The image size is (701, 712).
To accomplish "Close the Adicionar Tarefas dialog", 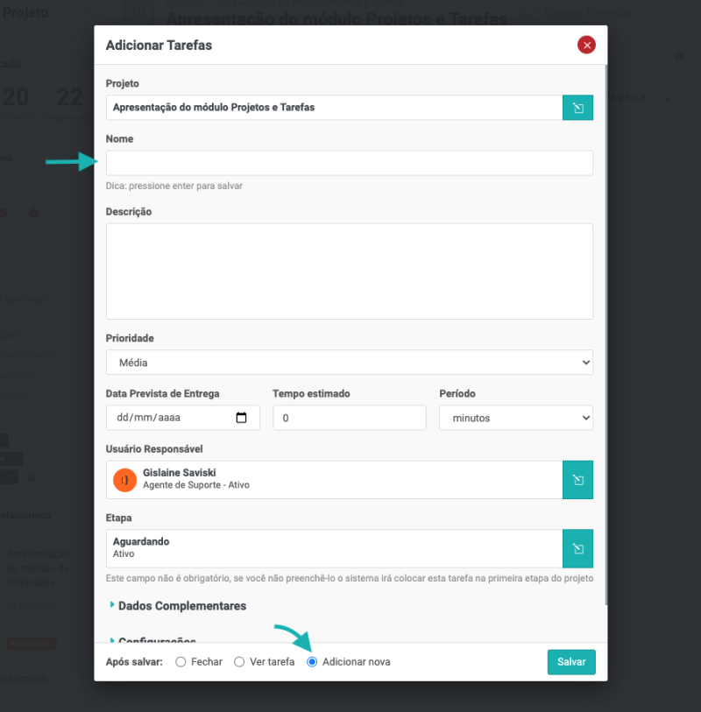I will click(586, 45).
